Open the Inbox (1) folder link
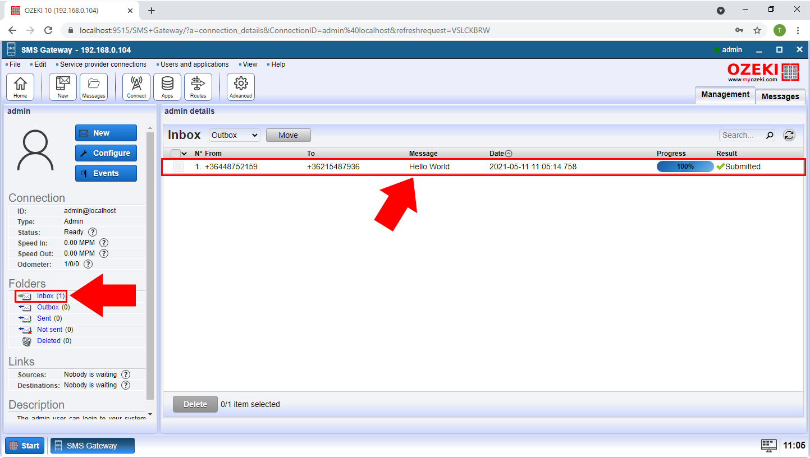 51,296
